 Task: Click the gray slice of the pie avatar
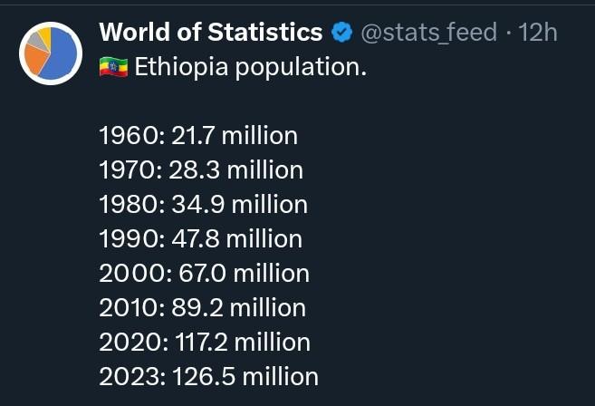click(36, 41)
